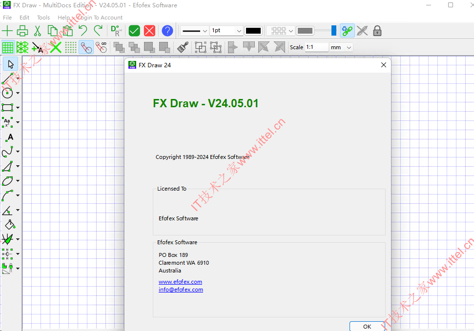The height and width of the screenshot is (331, 474).
Task: Expand the Rectangle tool options arrow
Action: click(18, 108)
